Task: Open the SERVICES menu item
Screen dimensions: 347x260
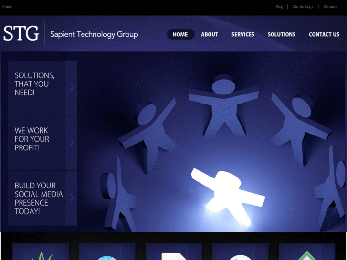Action: (243, 34)
